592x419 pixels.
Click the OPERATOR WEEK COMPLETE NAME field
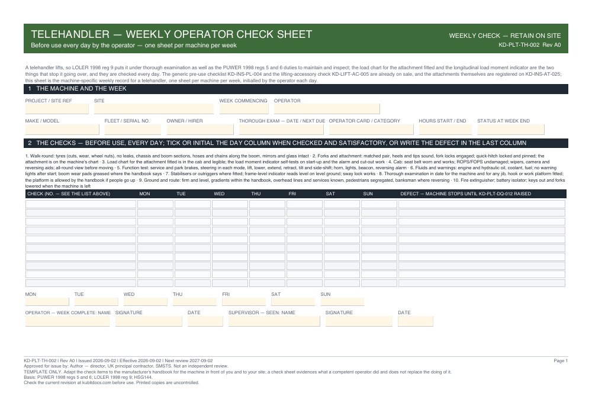(x=67, y=321)
